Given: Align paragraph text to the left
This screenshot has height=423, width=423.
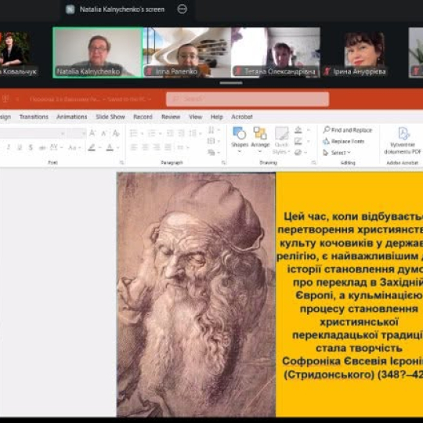Looking at the screenshot, I should pyautogui.click(x=134, y=147).
